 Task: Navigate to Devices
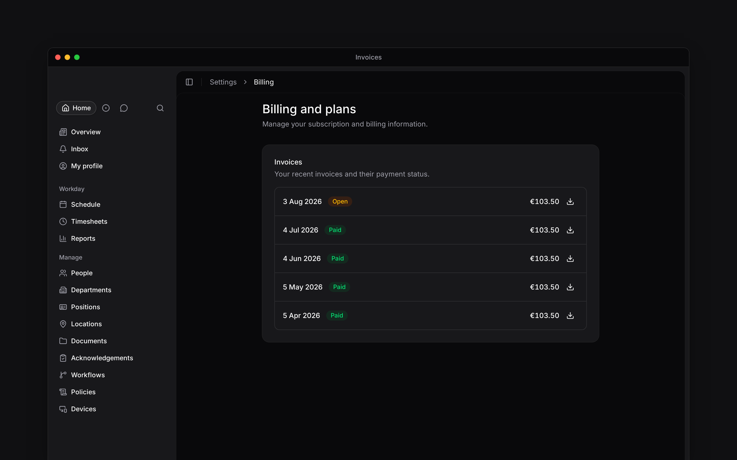(78, 409)
